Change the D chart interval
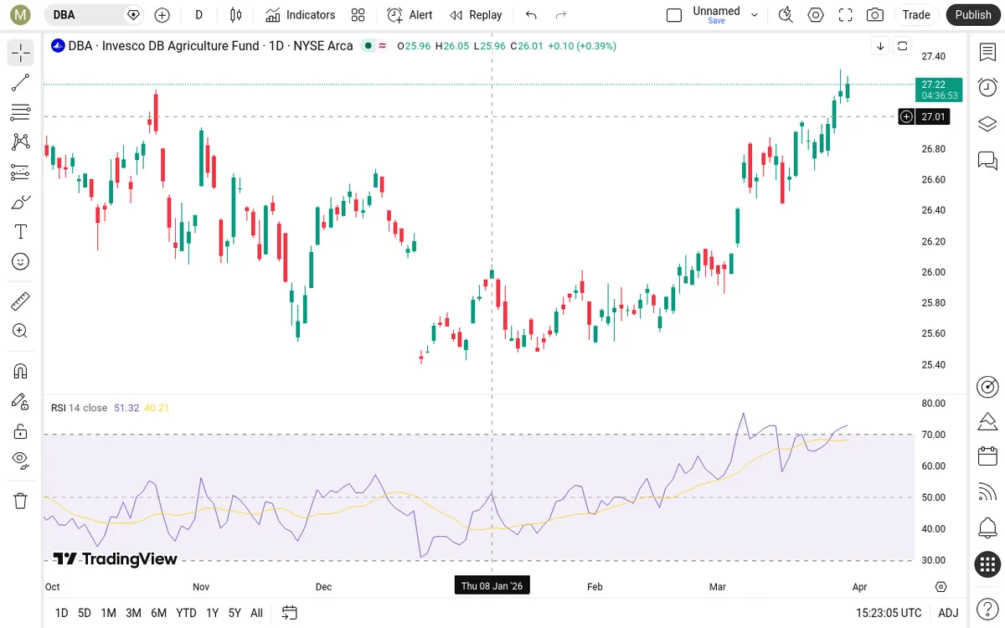This screenshot has width=1005, height=628. [x=198, y=15]
